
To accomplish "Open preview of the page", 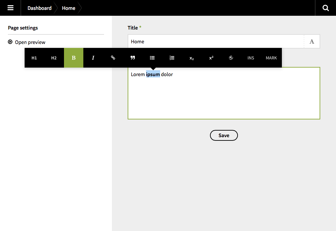I will (30, 42).
